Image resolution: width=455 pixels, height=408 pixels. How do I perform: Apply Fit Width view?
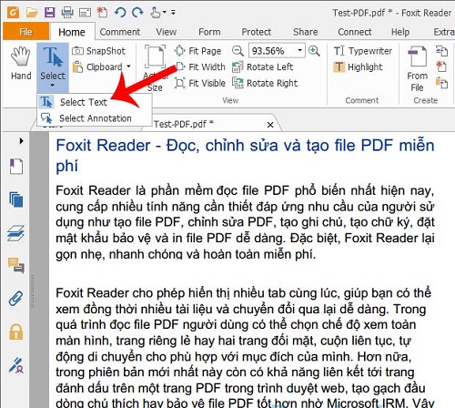[x=200, y=66]
